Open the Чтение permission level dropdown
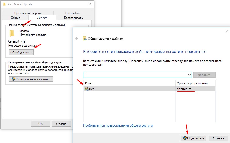The height and width of the screenshot is (143, 230). click(184, 89)
